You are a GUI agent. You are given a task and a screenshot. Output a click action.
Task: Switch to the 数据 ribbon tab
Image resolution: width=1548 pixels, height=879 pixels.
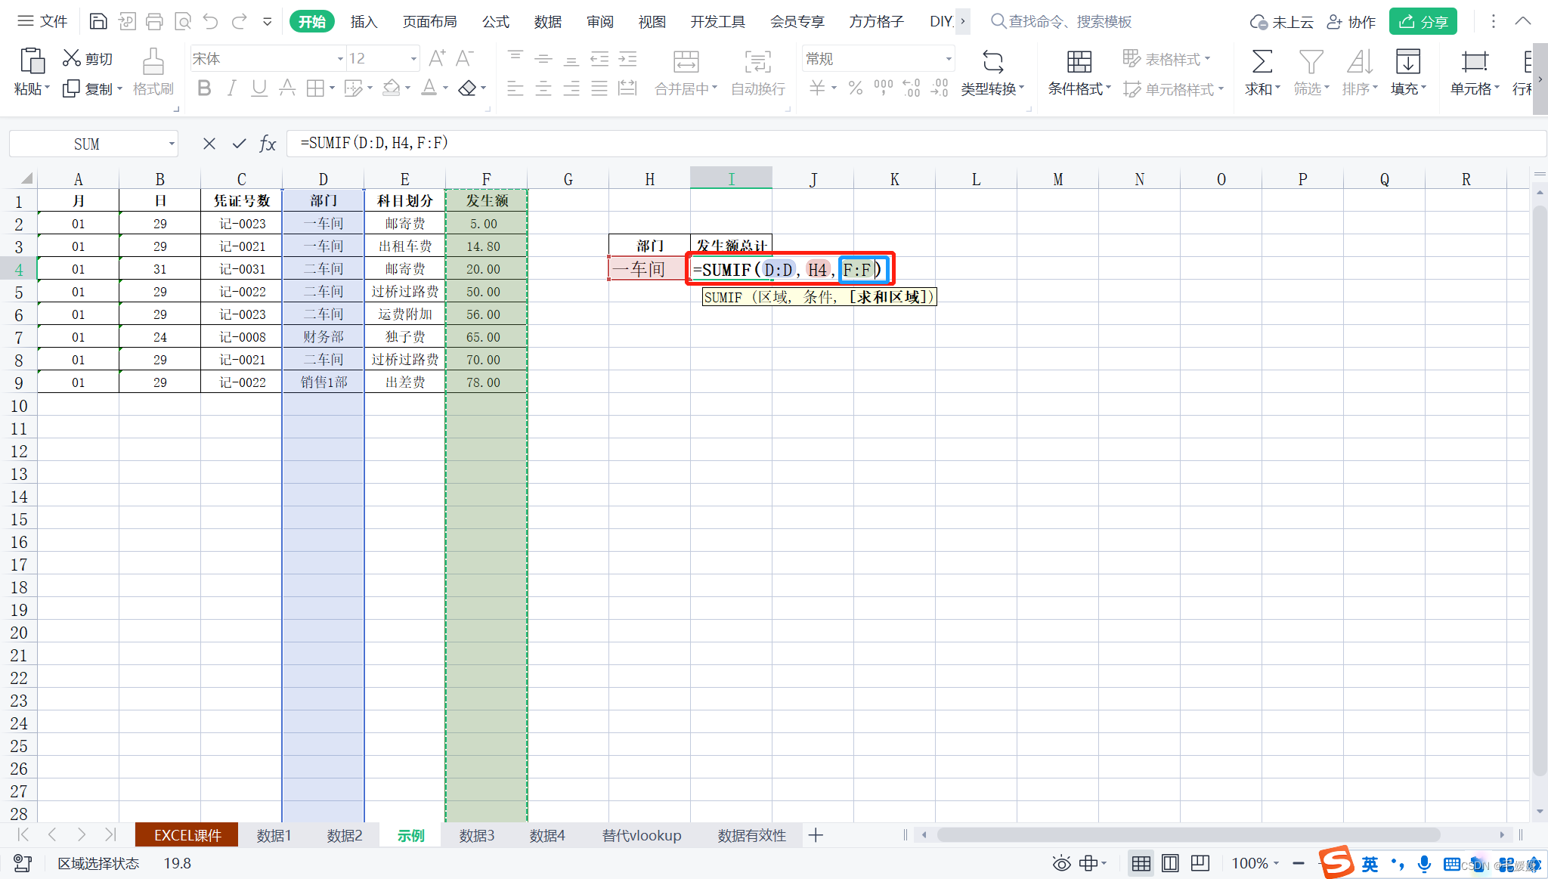[x=547, y=21]
